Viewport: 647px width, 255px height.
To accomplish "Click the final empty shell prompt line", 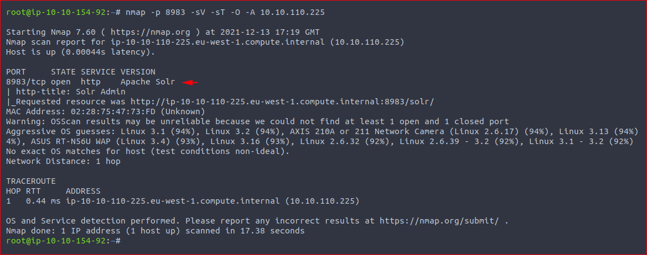I will [x=64, y=241].
